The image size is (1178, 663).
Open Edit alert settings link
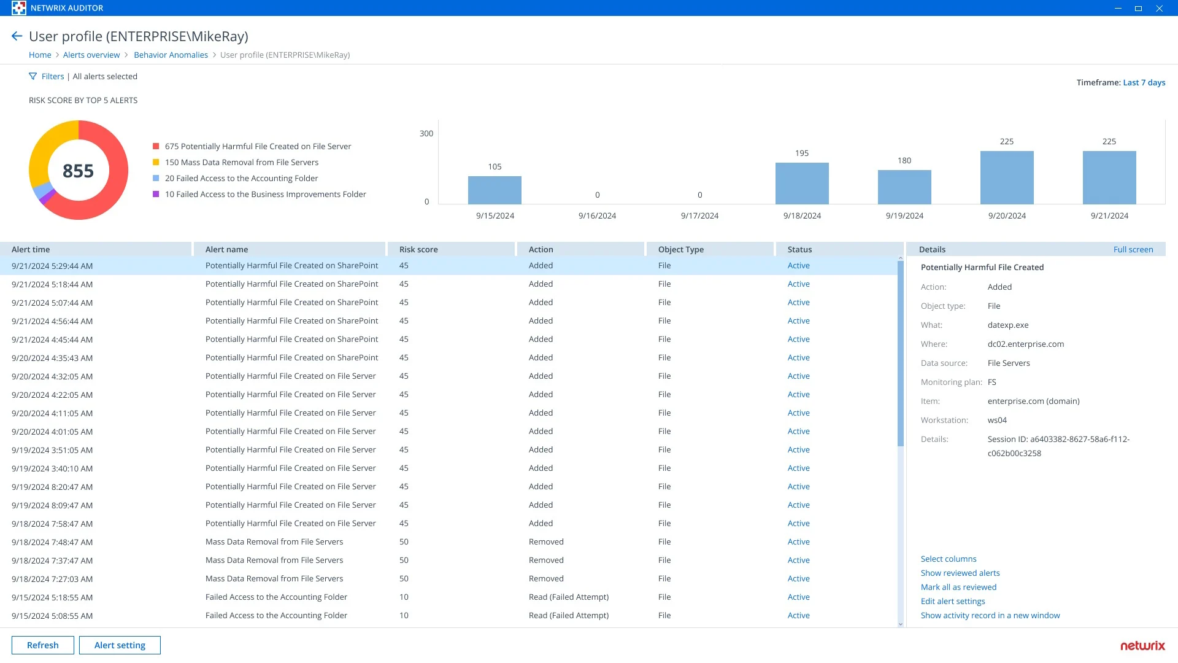click(953, 601)
